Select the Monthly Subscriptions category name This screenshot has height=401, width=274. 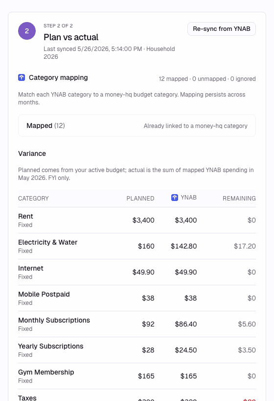[x=54, y=320]
